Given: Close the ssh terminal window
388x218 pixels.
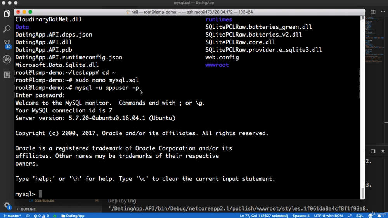Looking at the screenshot, I should point(18,12).
